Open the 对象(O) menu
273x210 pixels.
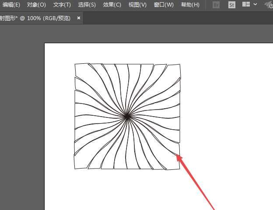36,5
